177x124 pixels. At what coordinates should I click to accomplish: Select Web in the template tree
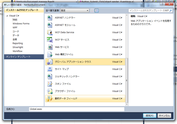click(15, 20)
